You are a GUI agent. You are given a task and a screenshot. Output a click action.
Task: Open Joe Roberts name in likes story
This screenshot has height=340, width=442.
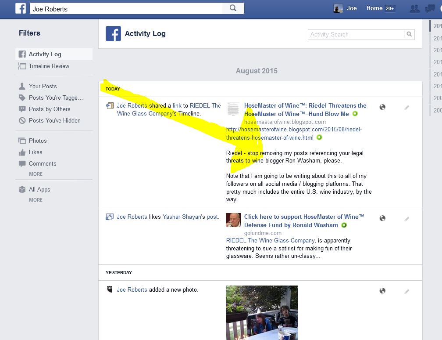click(x=132, y=217)
